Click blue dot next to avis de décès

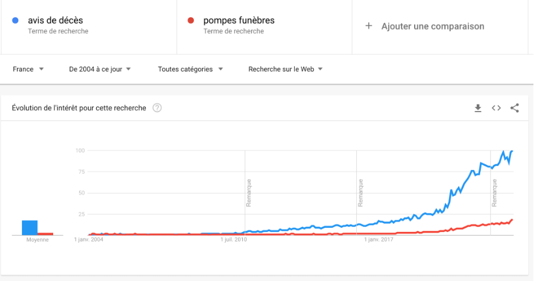point(15,21)
